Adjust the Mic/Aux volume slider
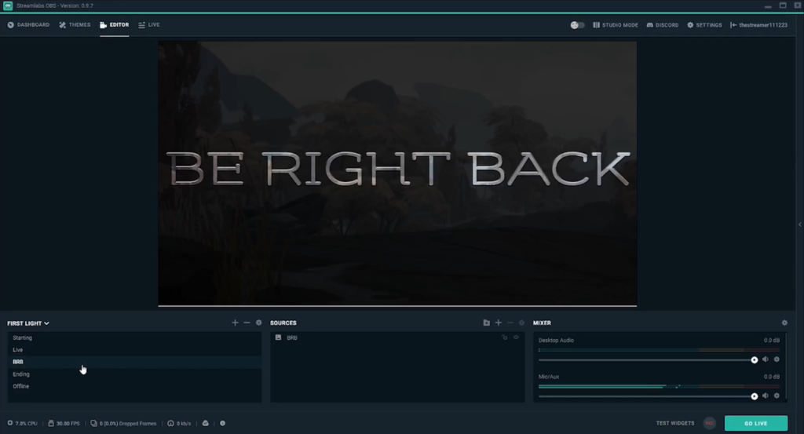 648,396
